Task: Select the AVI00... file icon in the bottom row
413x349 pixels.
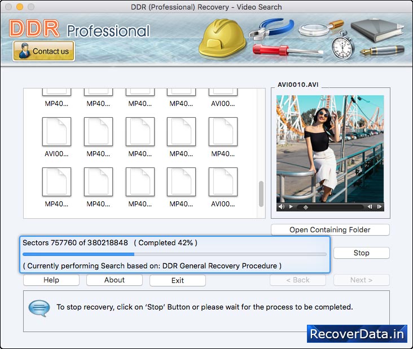Action: (223, 182)
